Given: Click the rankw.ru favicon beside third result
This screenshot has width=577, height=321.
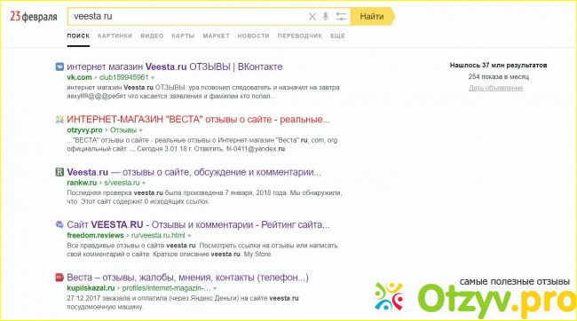Looking at the screenshot, I should coord(59,172).
